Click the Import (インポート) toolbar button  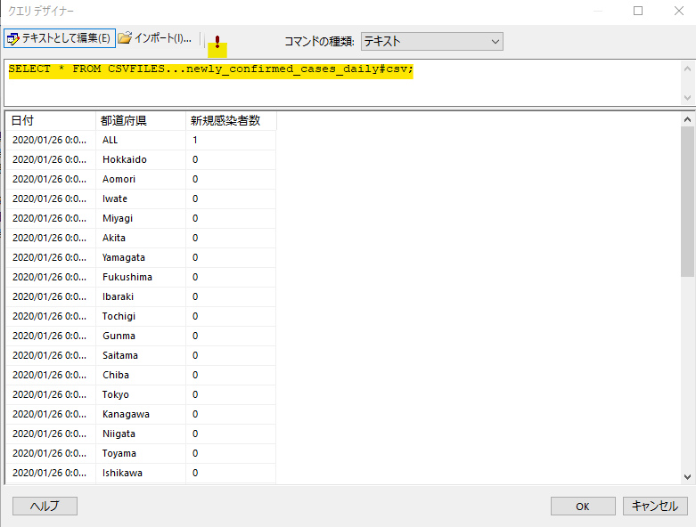tap(155, 38)
